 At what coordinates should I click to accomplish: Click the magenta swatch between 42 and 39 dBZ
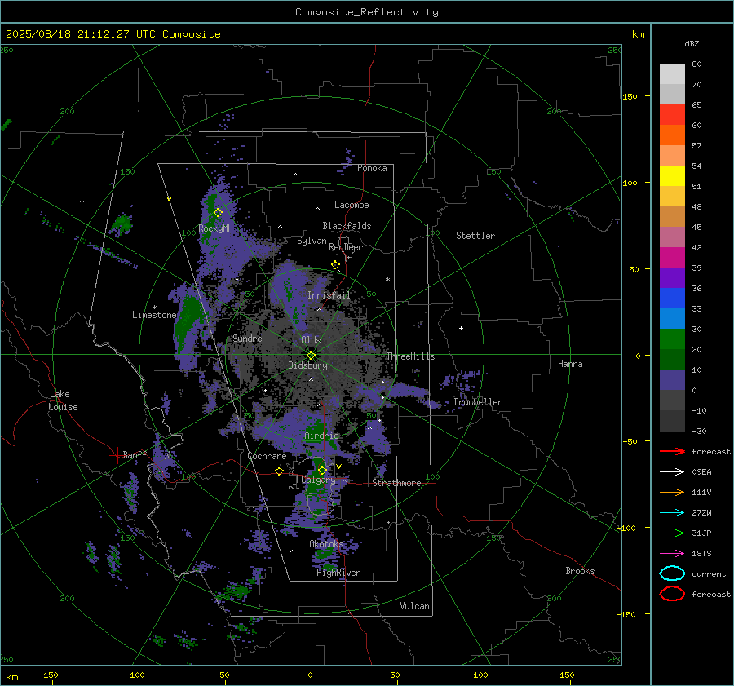click(672, 258)
